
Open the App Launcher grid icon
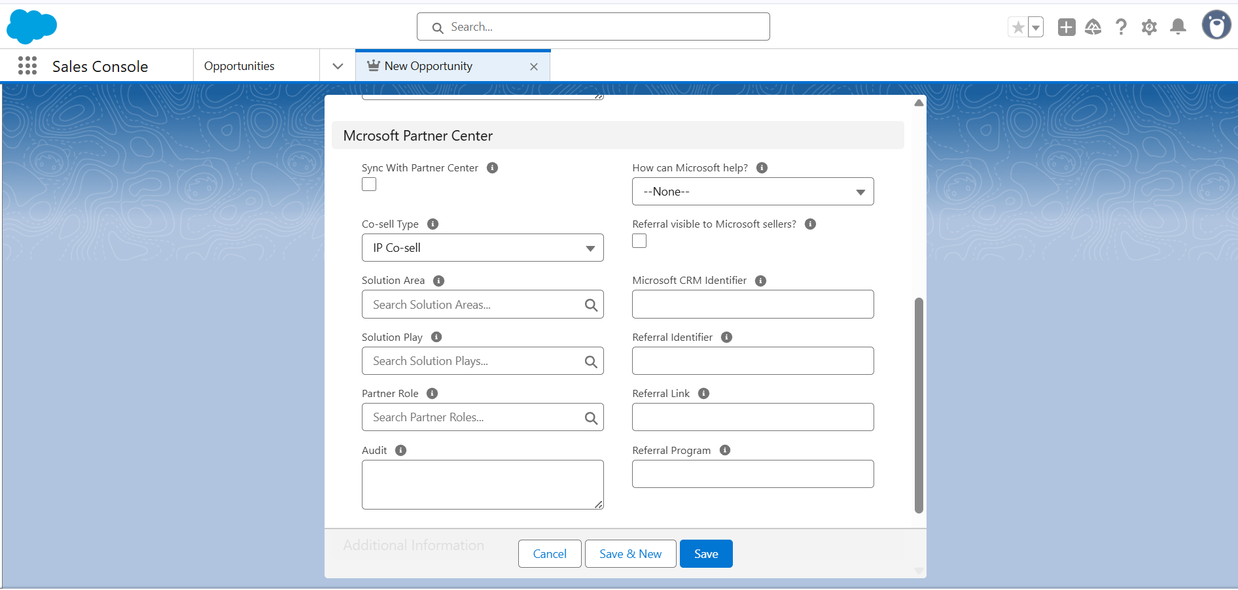coord(27,66)
